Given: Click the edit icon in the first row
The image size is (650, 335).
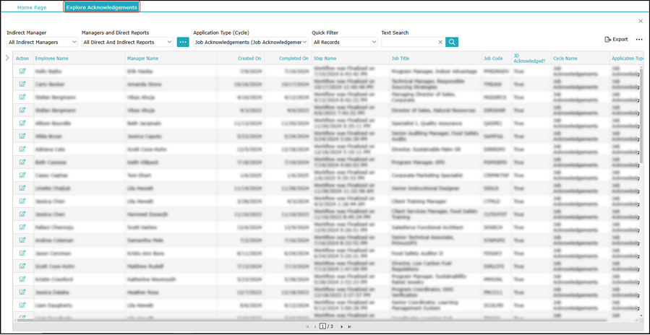Looking at the screenshot, I should pos(22,71).
